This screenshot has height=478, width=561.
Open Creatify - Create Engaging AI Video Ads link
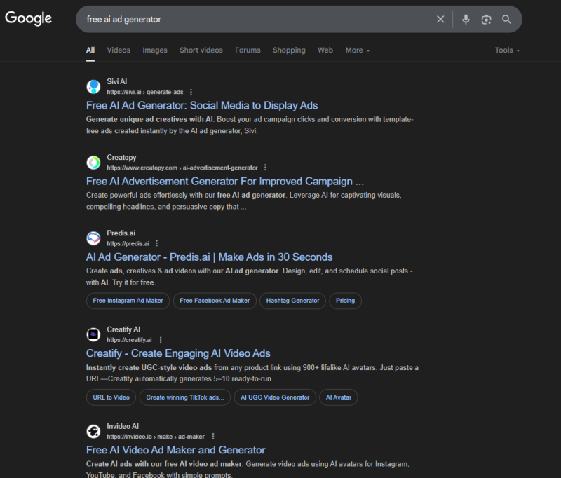pos(178,353)
